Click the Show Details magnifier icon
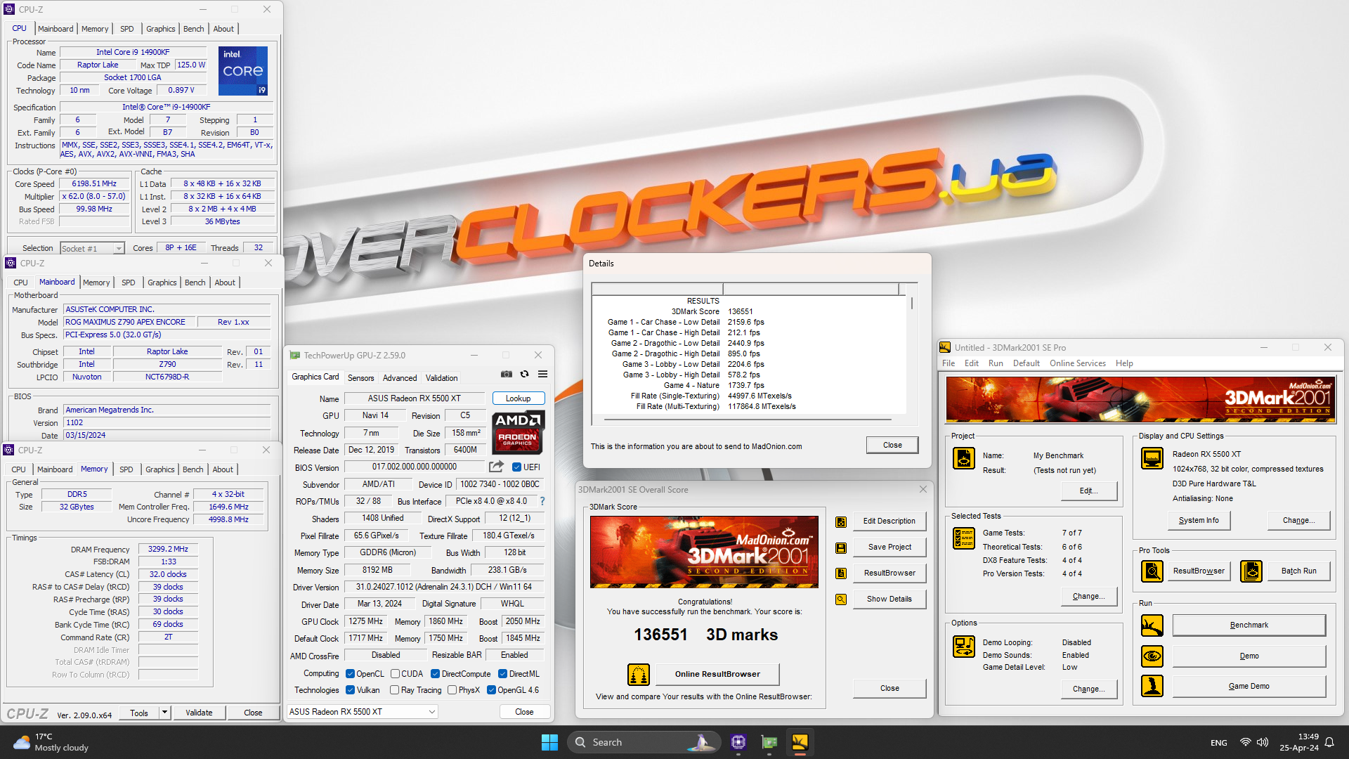Viewport: 1349px width, 759px height. pos(841,599)
